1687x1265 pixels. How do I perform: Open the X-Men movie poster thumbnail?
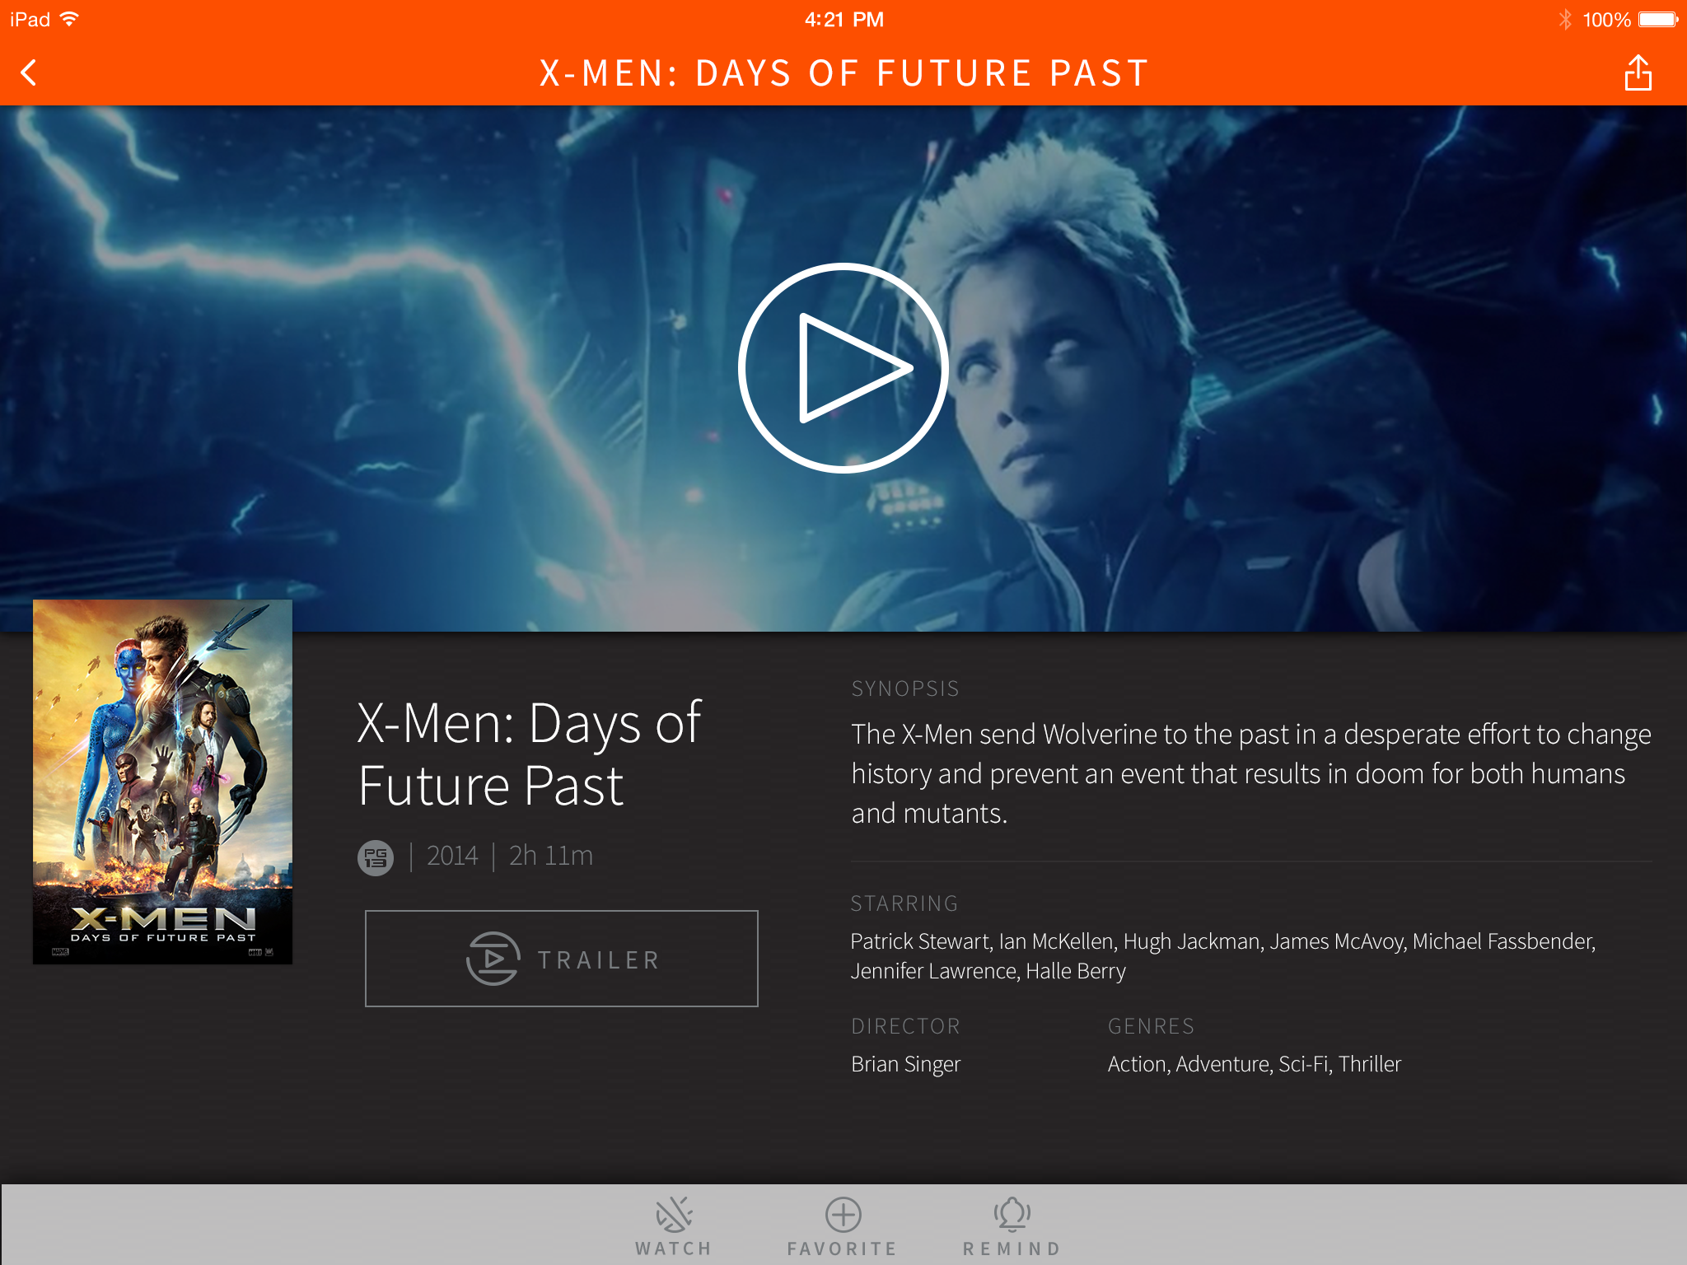tap(163, 782)
